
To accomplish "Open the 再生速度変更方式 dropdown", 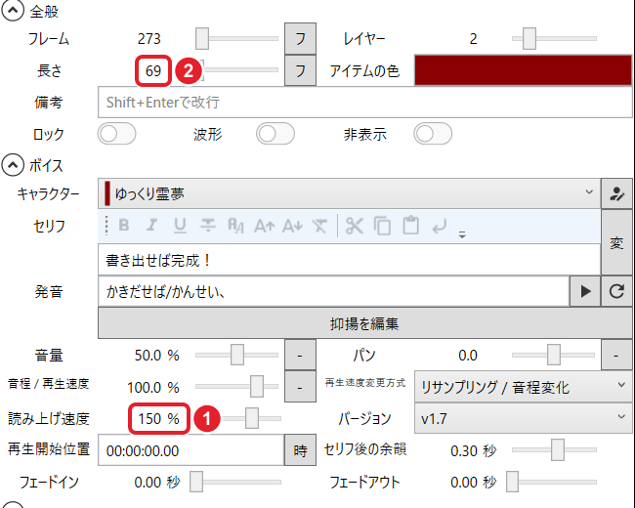I will coord(523,387).
